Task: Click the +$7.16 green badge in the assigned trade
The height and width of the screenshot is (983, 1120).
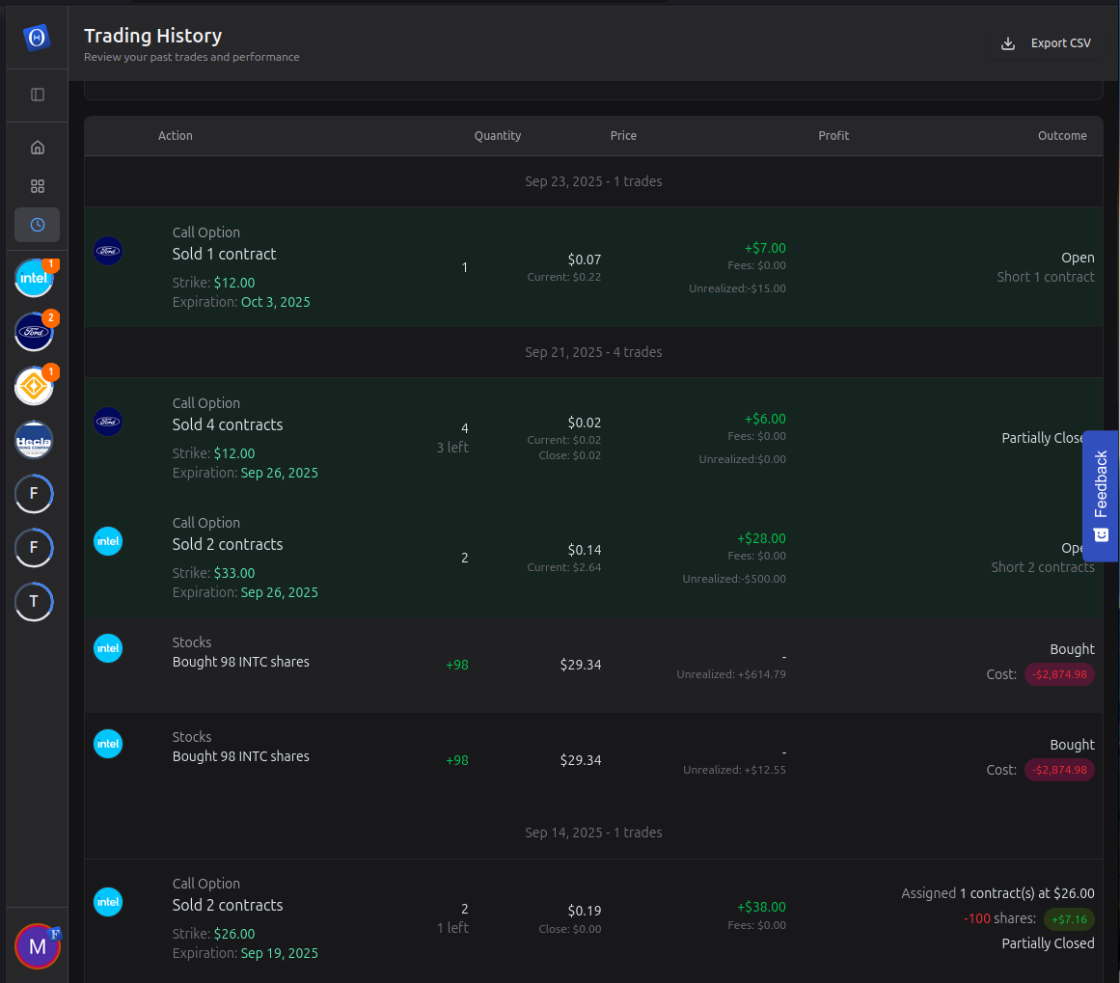Action: (1069, 918)
